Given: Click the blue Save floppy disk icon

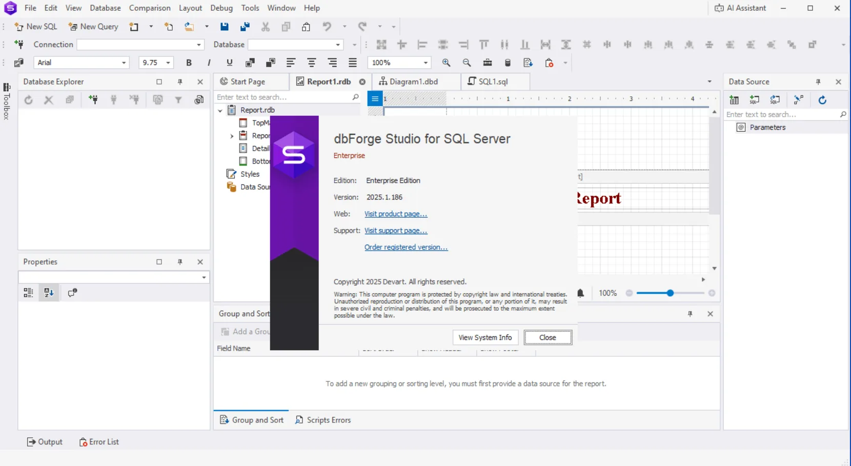Looking at the screenshot, I should coord(225,27).
